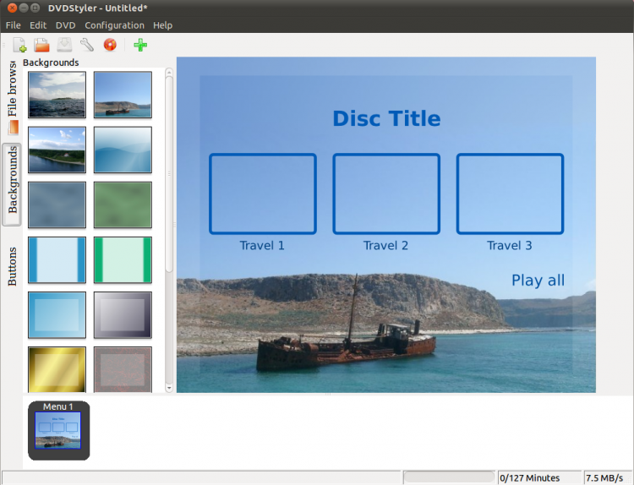Click the New project toolbar icon

(x=19, y=45)
